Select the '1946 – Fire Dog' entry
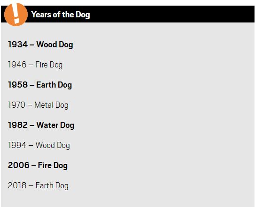Image resolution: width=255 pixels, height=207 pixels. coord(35,65)
